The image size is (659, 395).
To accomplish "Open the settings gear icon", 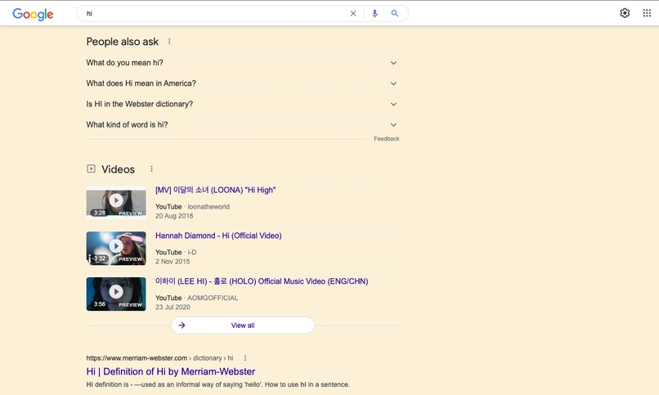I will tap(625, 13).
